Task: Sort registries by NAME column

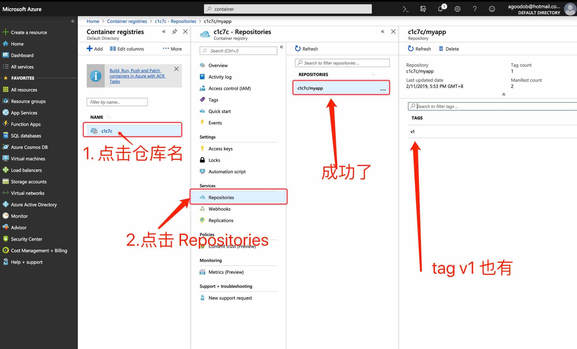Action: [x=97, y=117]
